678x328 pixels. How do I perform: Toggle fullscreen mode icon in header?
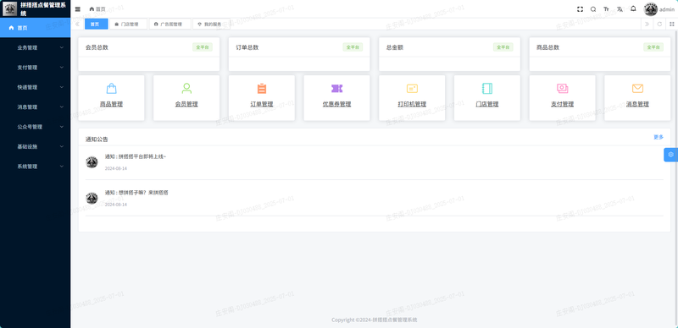coord(580,9)
